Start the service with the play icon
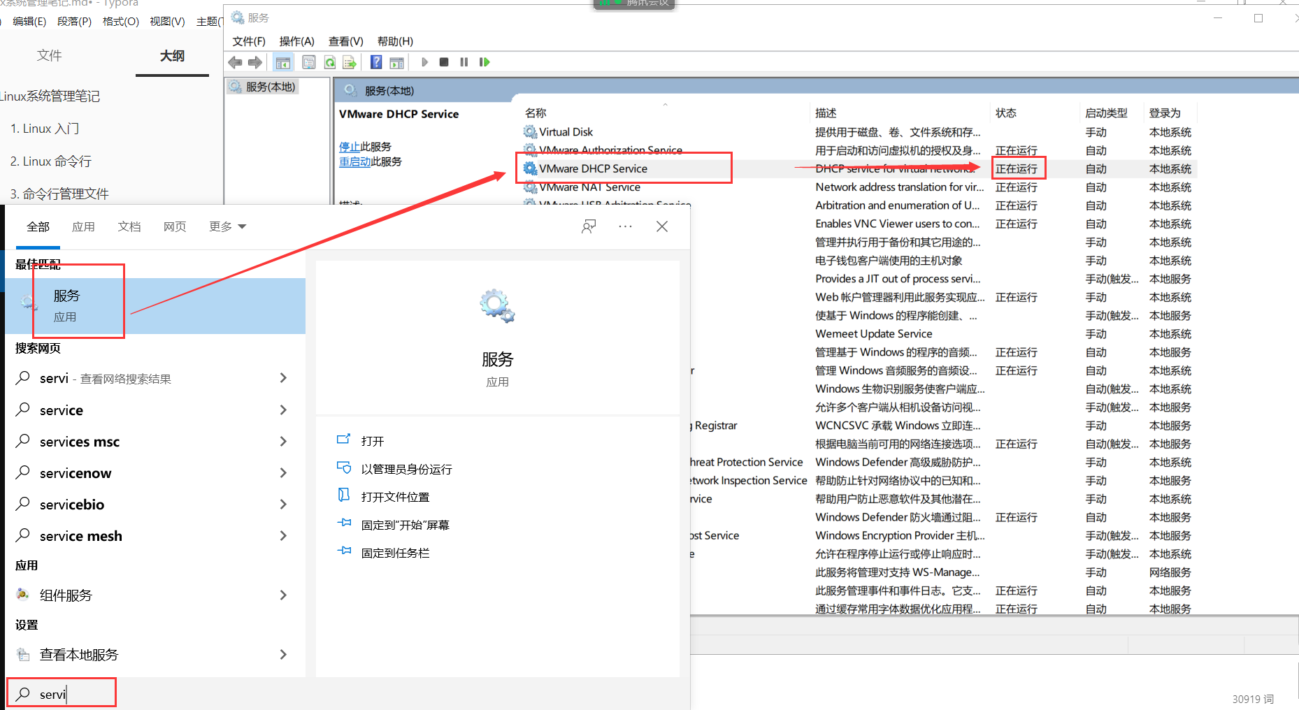1299x710 pixels. click(x=425, y=62)
